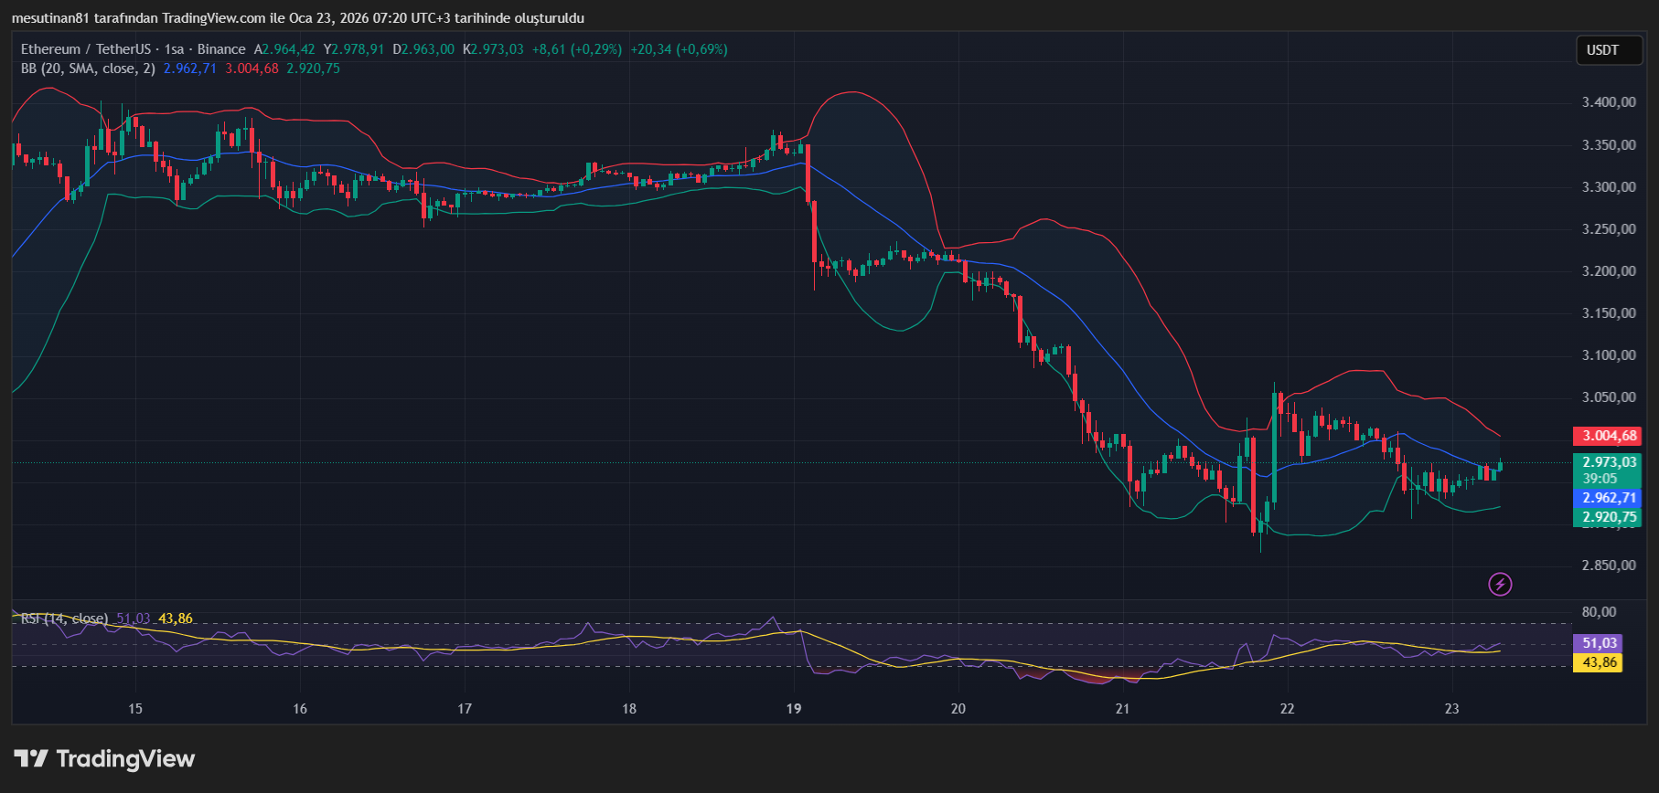Click the 43,86 value in RSI legend
1659x793 pixels.
(x=176, y=619)
